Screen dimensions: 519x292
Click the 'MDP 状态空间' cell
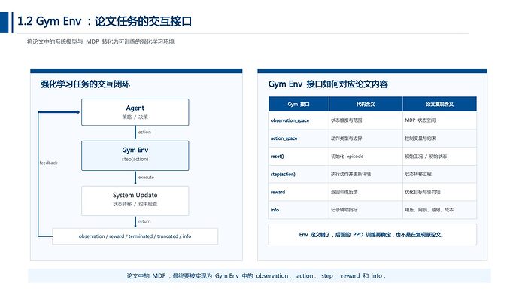pyautogui.click(x=439, y=120)
